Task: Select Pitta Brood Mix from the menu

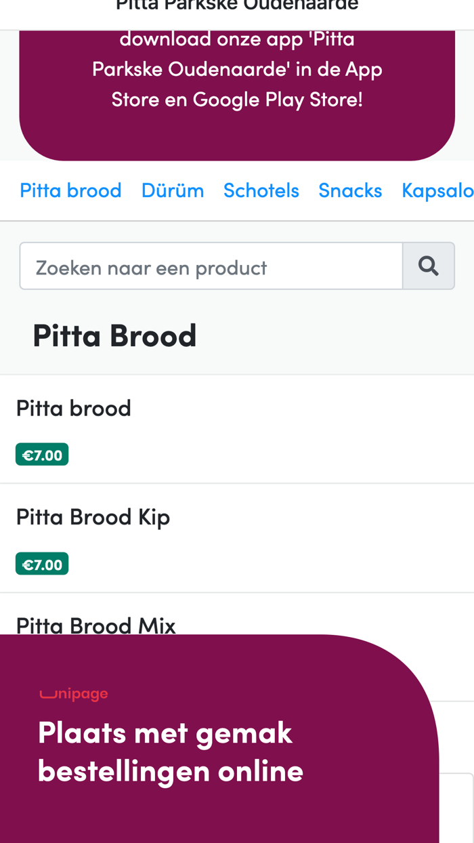Action: click(95, 624)
